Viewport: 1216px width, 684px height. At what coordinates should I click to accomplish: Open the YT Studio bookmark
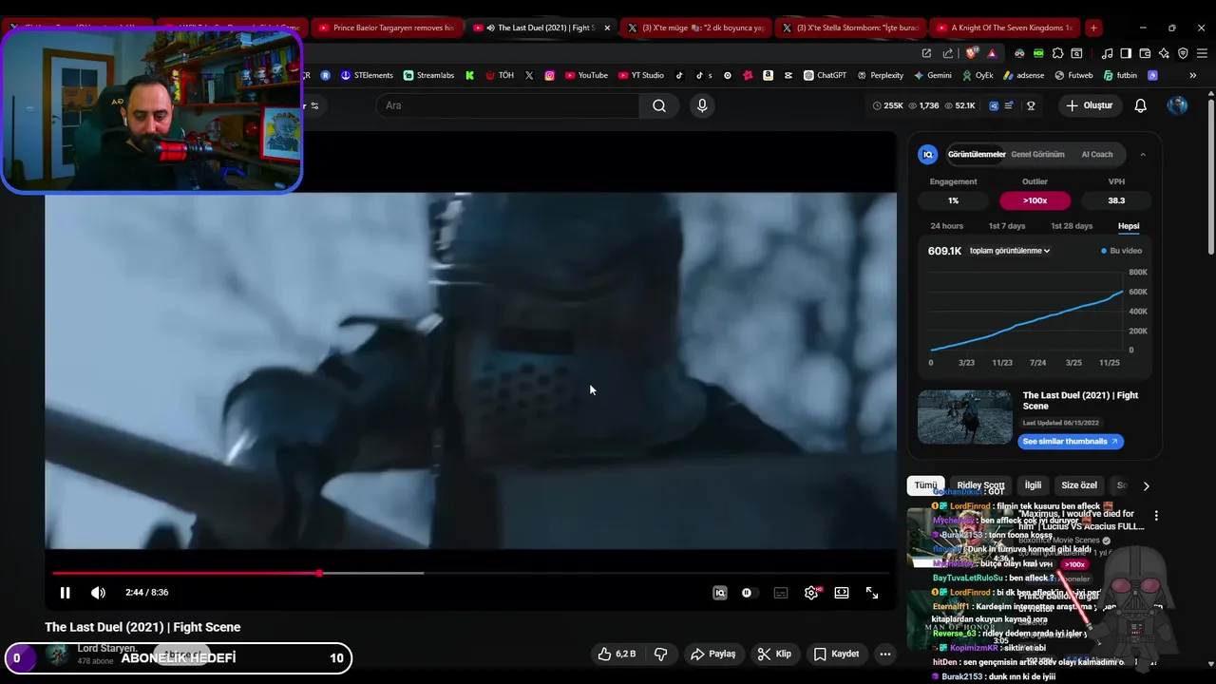pos(641,75)
